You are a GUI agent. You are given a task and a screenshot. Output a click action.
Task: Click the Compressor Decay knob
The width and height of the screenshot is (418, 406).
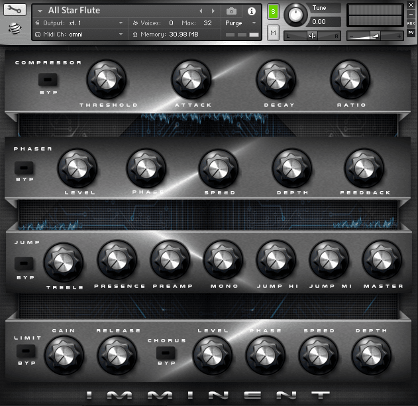pyautogui.click(x=276, y=80)
